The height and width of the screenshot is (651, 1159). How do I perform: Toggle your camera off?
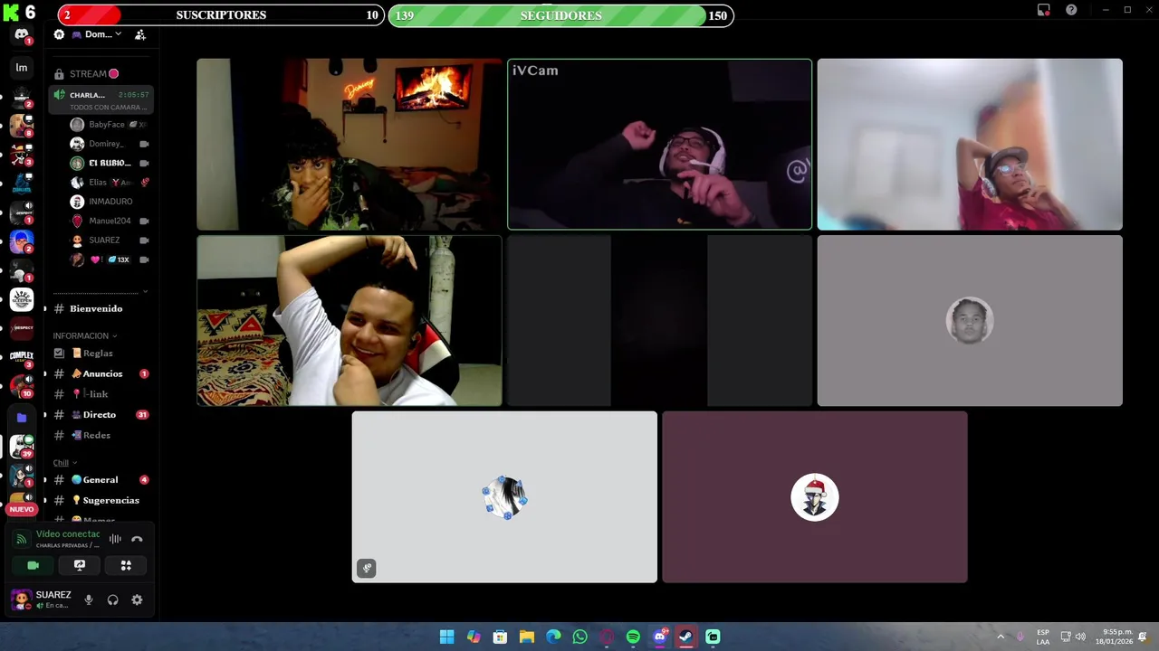tap(34, 565)
